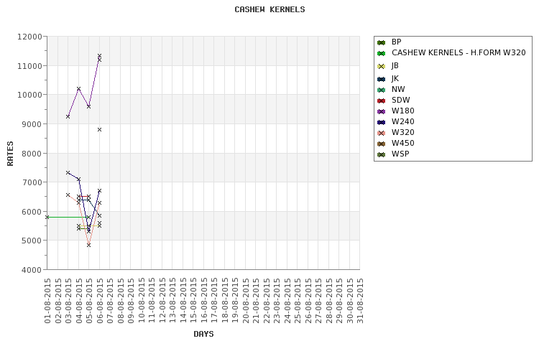Image resolution: width=539 pixels, height=359 pixels.
Task: Click the 9000 y-axis value
Action: click(x=32, y=124)
